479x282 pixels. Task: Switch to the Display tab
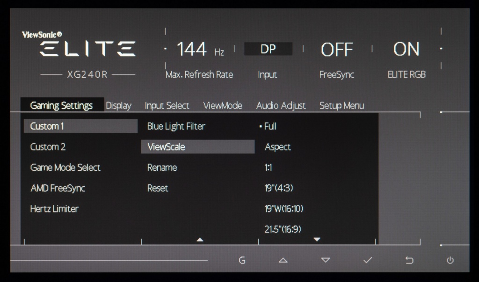(118, 106)
